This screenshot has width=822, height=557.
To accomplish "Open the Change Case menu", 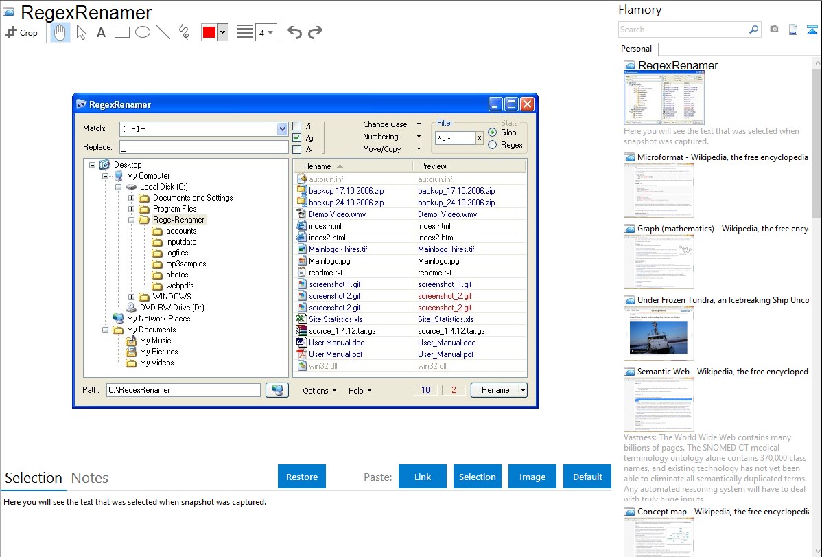I will click(x=392, y=124).
